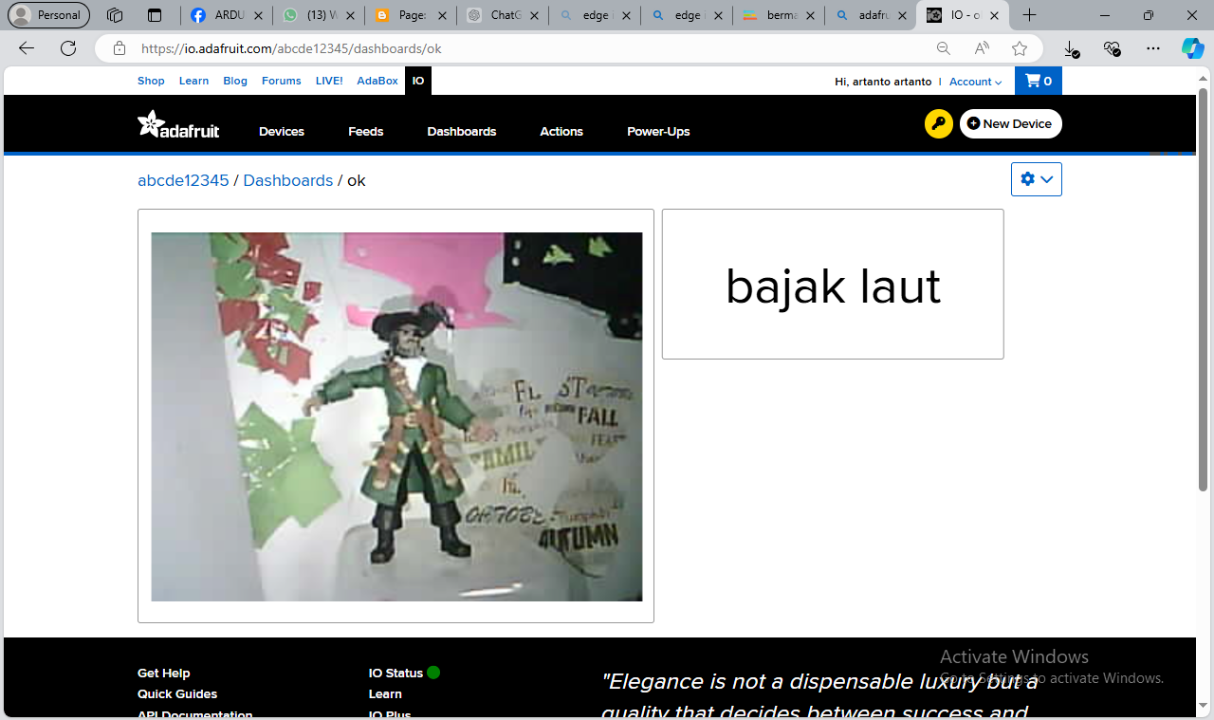Screen dimensions: 1214x720
Task: Open the tab actions menu icon
Action: (x=155, y=15)
